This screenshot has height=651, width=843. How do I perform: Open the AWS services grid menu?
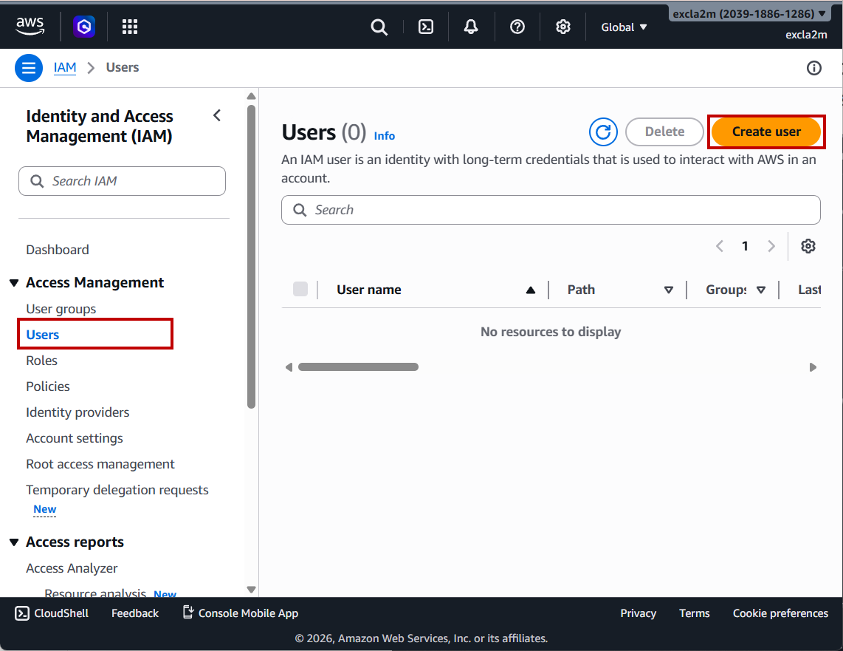[130, 27]
